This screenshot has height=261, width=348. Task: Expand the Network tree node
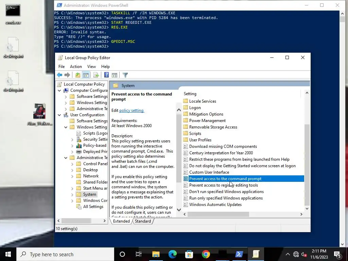72,176
